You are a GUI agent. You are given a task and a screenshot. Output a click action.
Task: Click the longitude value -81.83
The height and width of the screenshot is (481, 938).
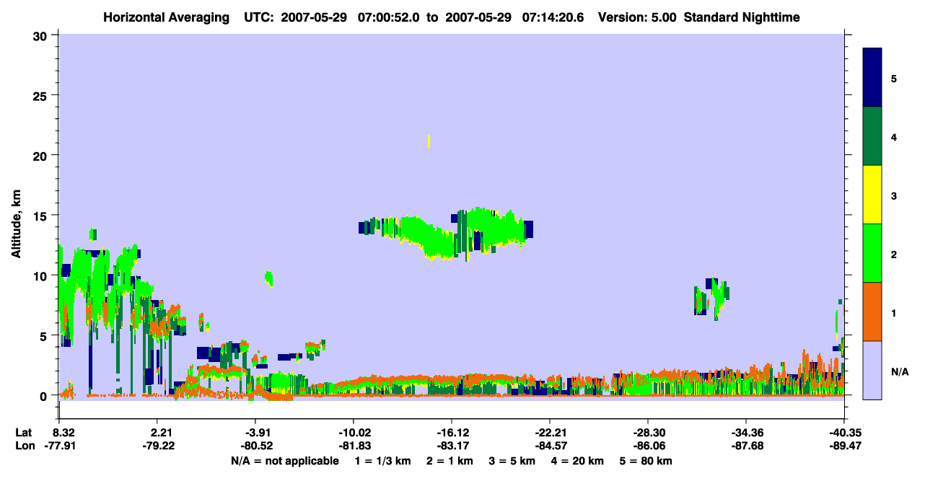(x=354, y=446)
